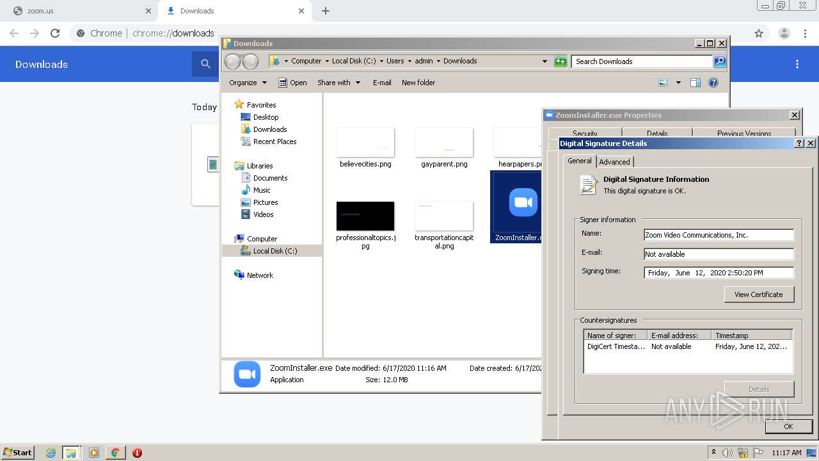819x461 pixels.
Task: Refresh the Explorer address bar location
Action: (561, 61)
